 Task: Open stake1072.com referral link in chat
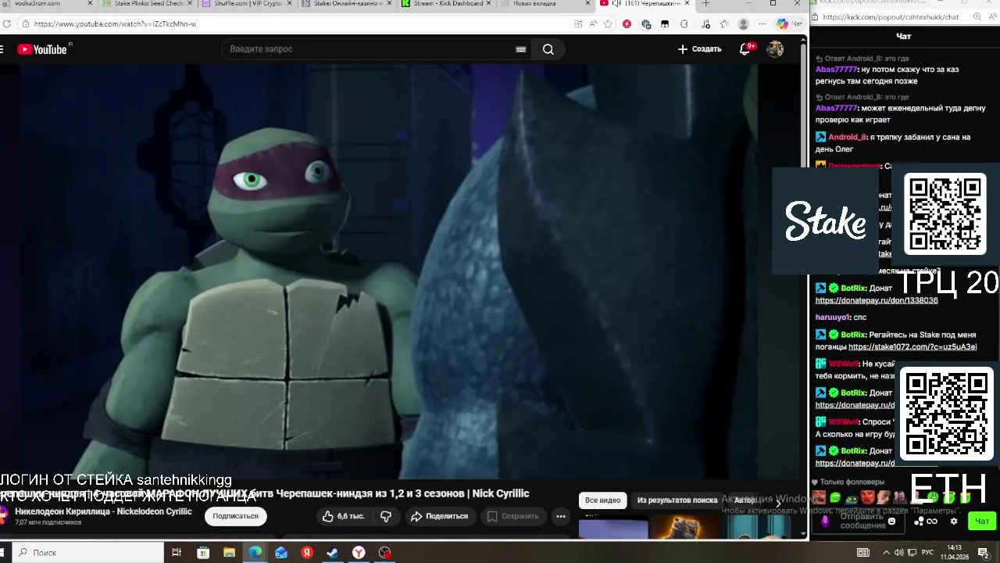tap(912, 346)
